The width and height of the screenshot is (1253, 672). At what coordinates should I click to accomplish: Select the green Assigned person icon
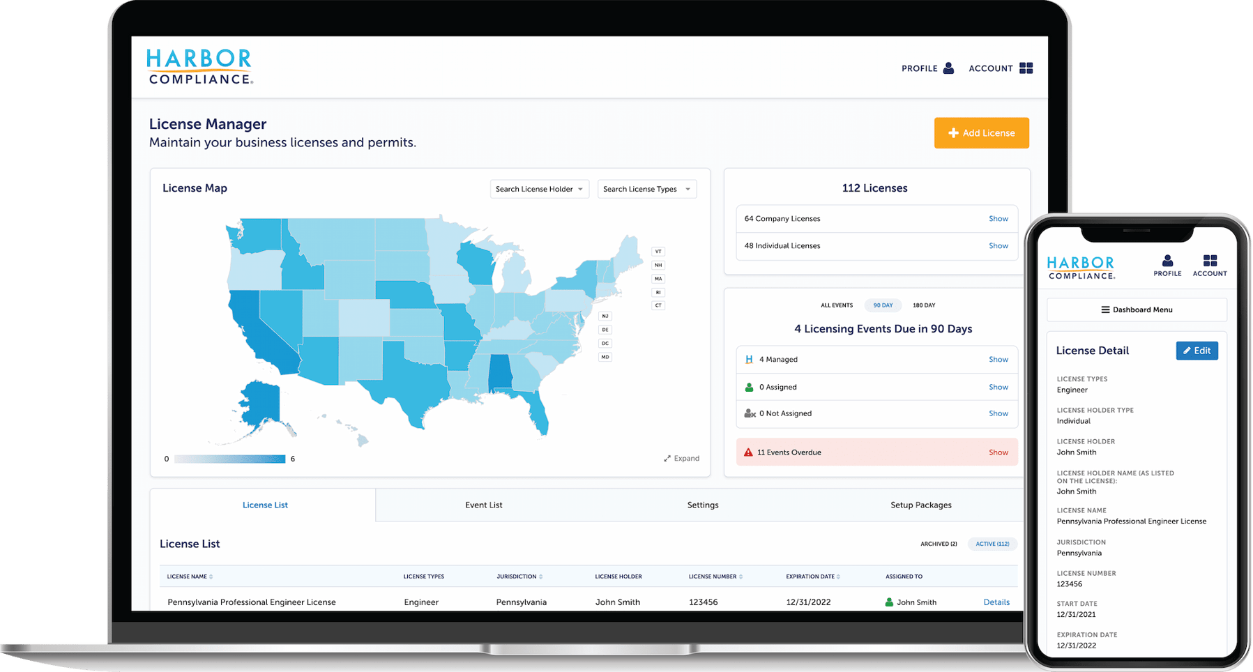748,386
